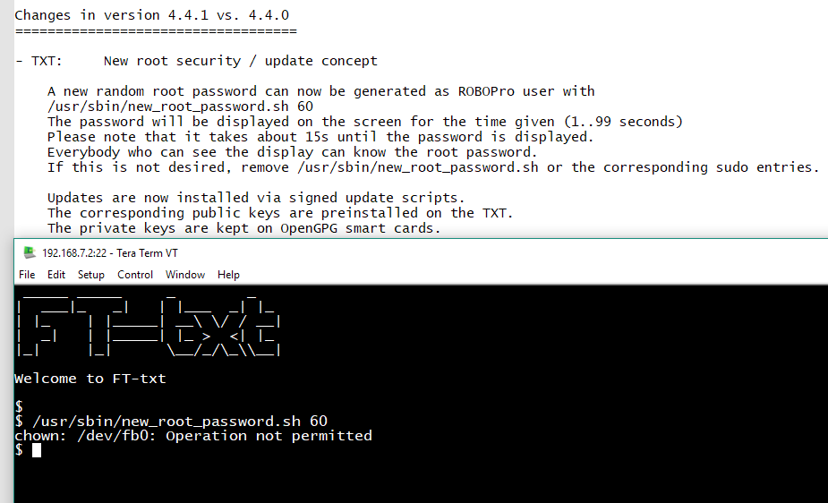This screenshot has width=828, height=503.
Task: Open the Help menu
Action: pyautogui.click(x=228, y=275)
